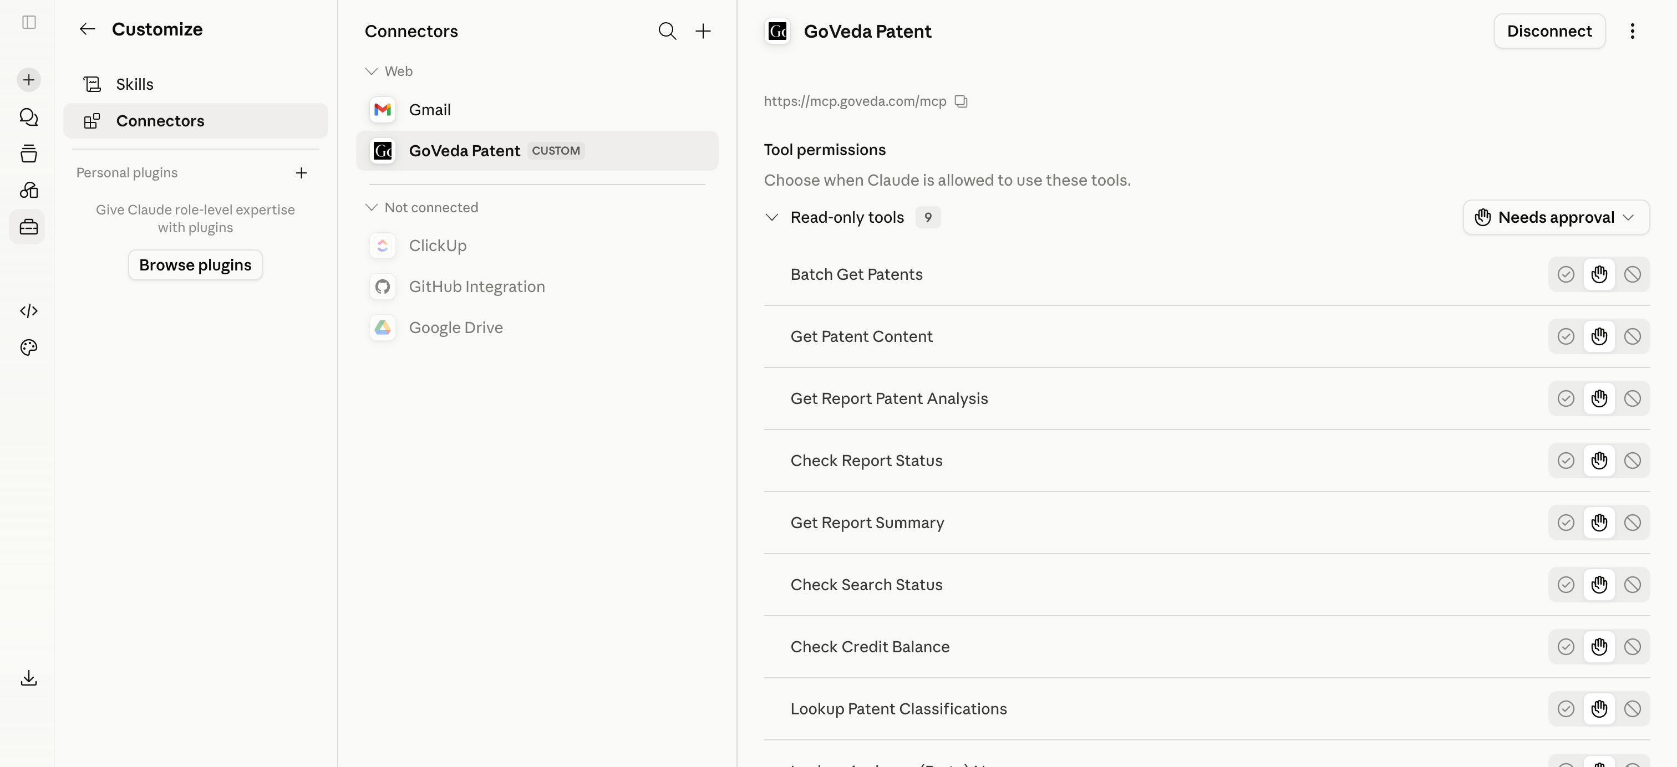The image size is (1677, 767).
Task: Open the artifacts shapes icon in sidebar
Action: click(x=29, y=190)
